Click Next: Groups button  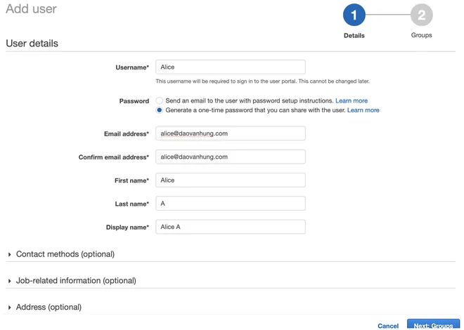coord(433,324)
